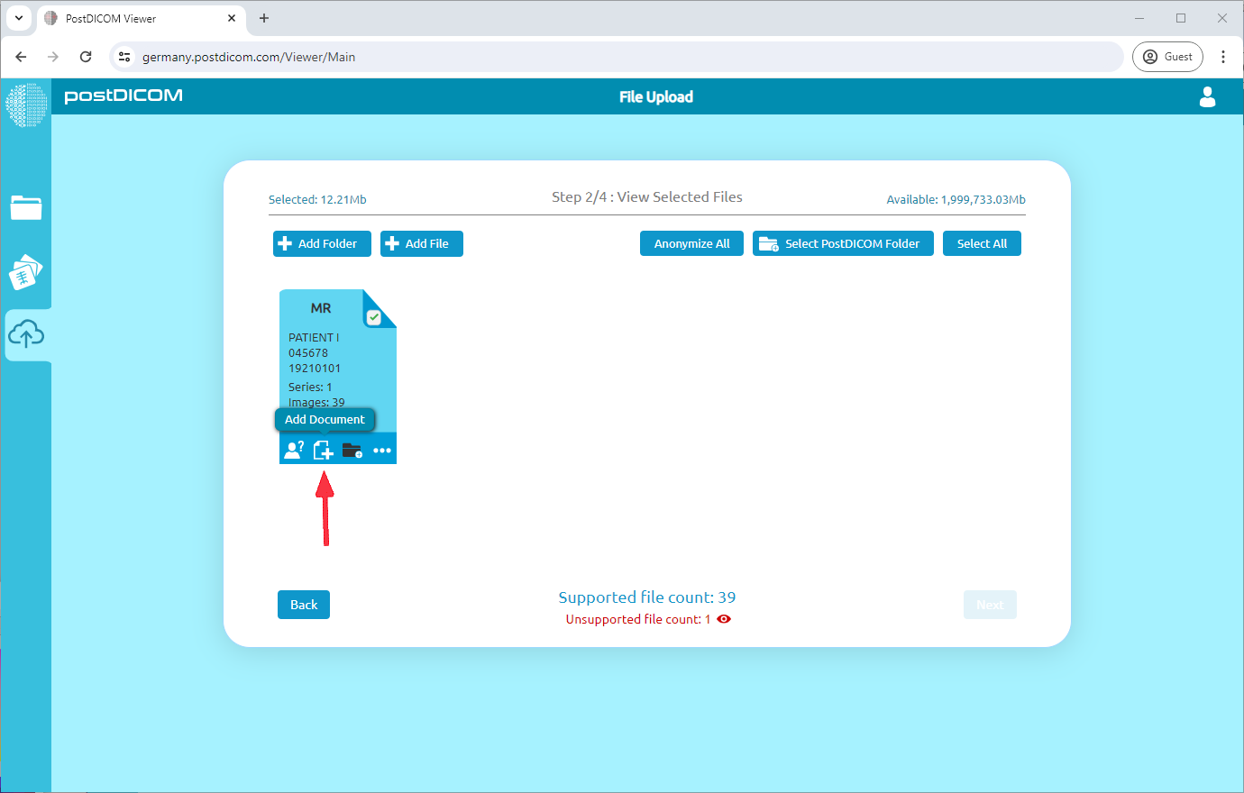The image size is (1244, 793).
Task: Open Chrome's three-dot menu
Action: [x=1223, y=56]
